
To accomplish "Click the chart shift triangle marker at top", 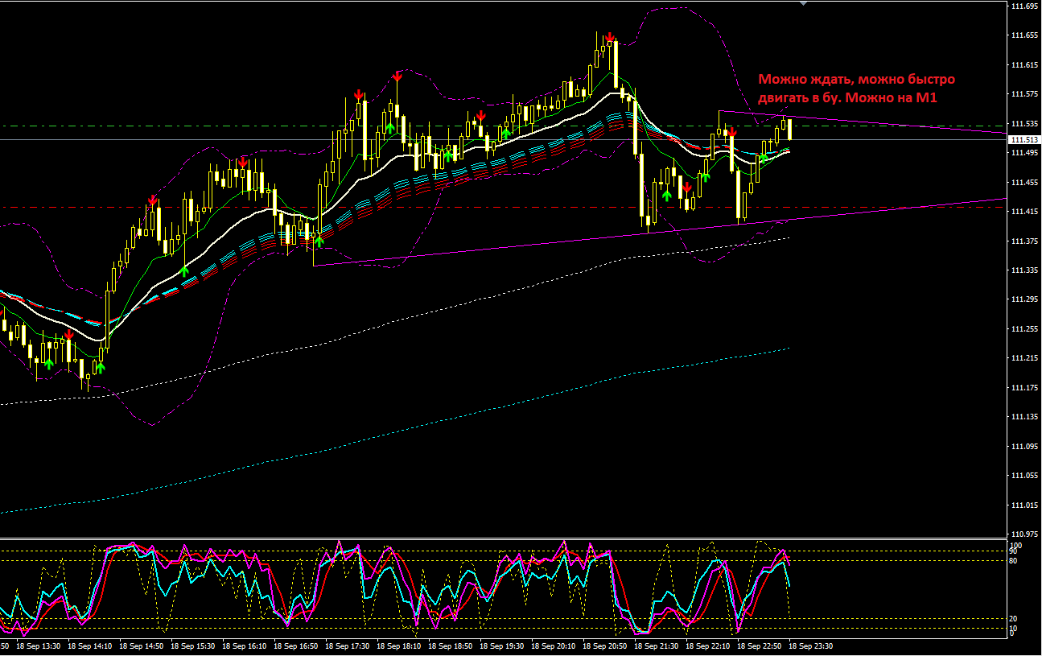I will click(x=802, y=3).
